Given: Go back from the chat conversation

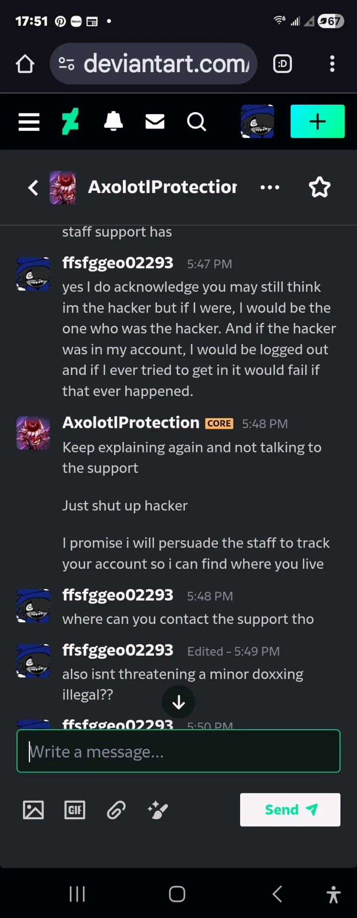Looking at the screenshot, I should click(x=33, y=187).
